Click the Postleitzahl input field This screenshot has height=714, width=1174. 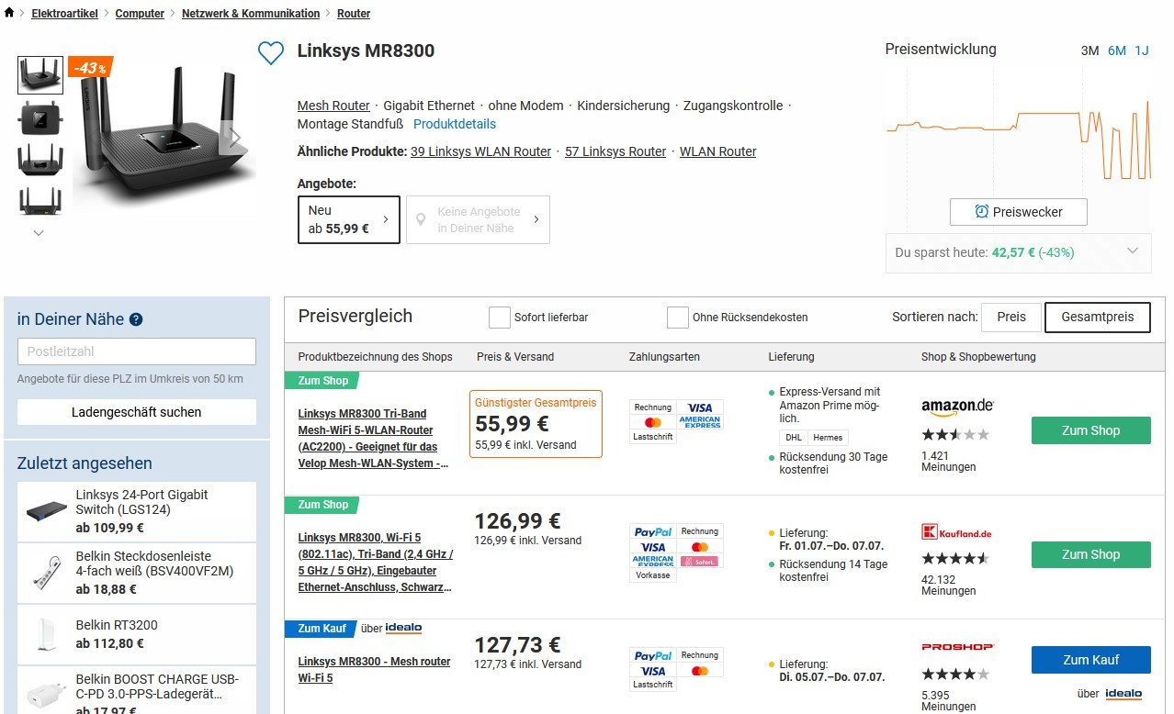pyautogui.click(x=137, y=351)
